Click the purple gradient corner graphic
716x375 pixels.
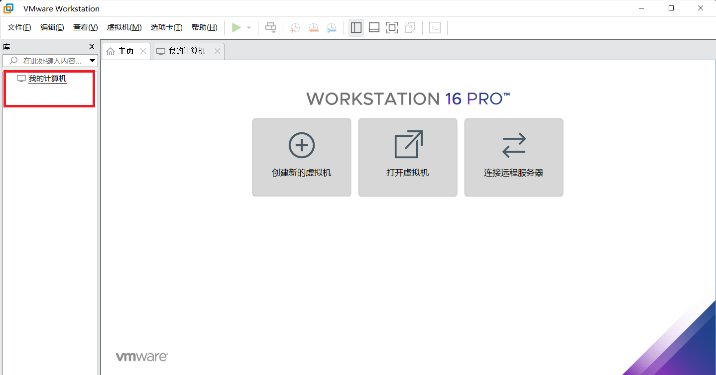tap(687, 348)
